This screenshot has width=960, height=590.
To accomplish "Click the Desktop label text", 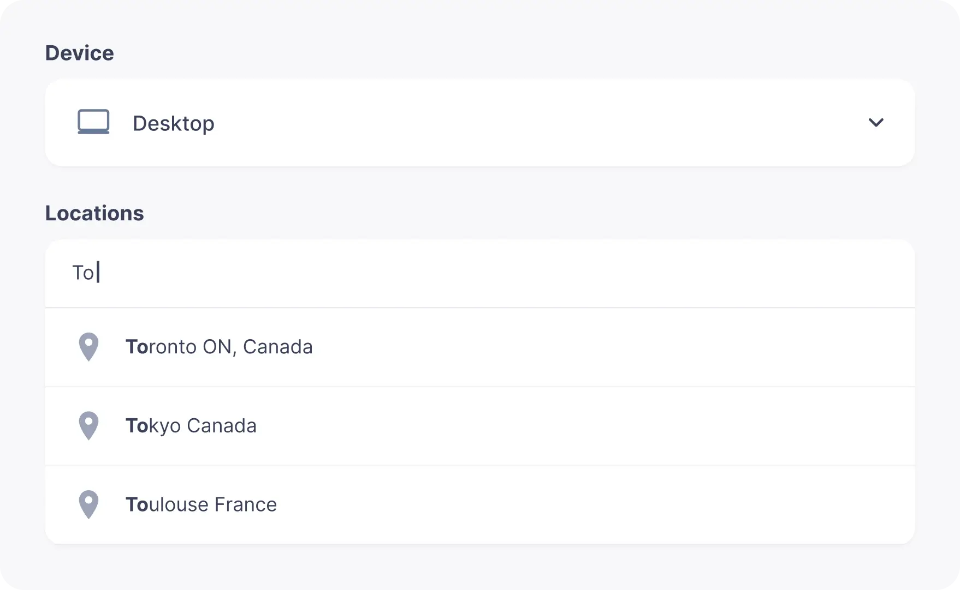I will [174, 123].
